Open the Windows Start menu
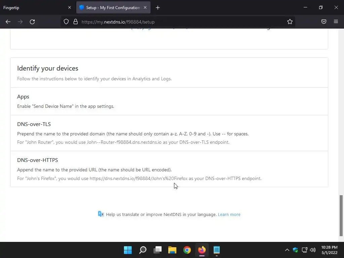Screen dimensions: 344x258 [128, 250]
